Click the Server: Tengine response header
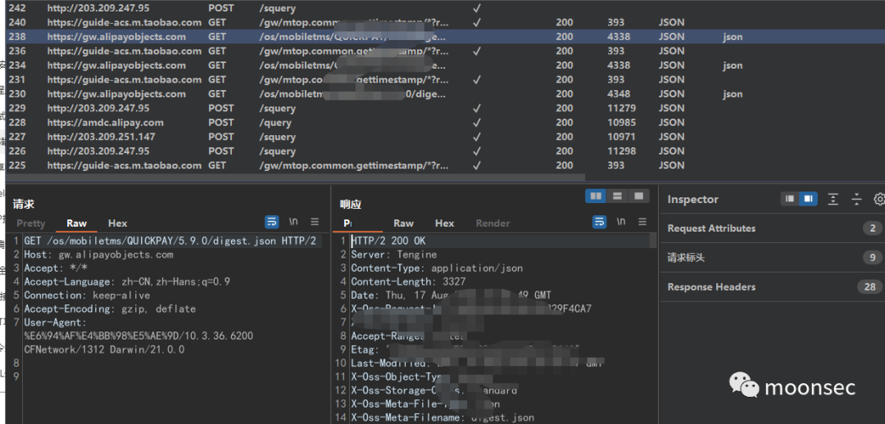885x424 pixels. click(394, 255)
